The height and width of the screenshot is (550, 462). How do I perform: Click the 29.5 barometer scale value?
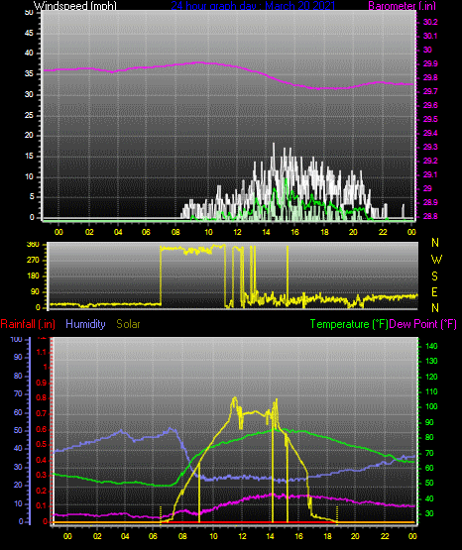(430, 119)
